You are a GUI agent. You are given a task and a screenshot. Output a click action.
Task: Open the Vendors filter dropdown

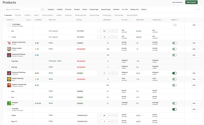point(77,9)
